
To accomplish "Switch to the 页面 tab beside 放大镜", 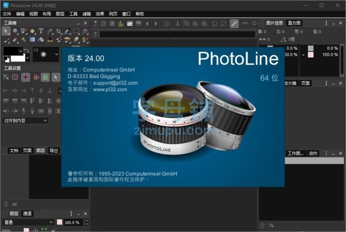I will click(305, 83).
